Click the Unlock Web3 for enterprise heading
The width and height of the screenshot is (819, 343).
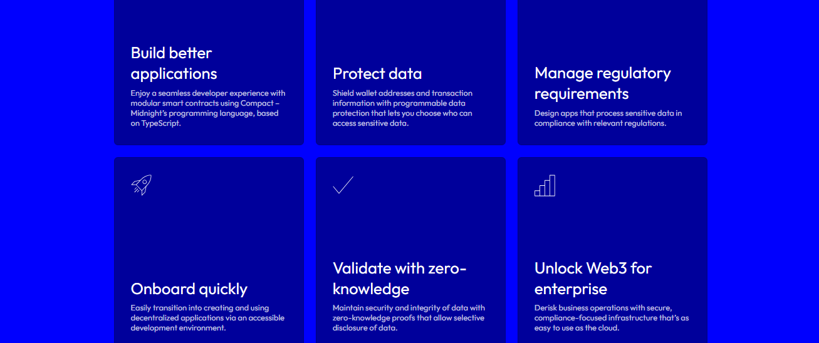593,278
